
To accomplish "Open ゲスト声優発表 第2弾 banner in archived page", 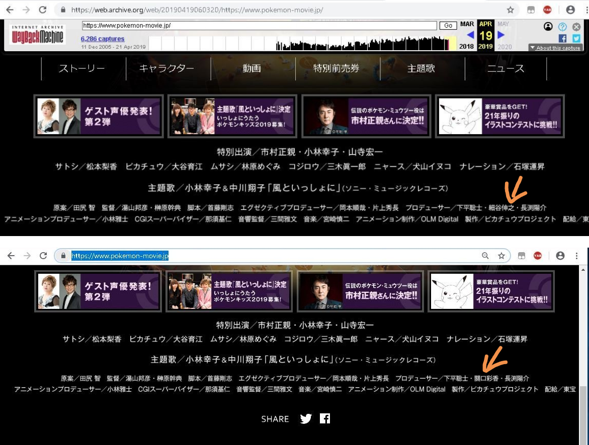I will [x=99, y=117].
